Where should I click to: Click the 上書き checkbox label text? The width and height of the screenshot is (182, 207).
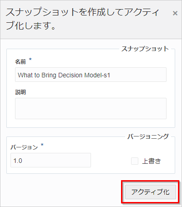[x=152, y=161]
